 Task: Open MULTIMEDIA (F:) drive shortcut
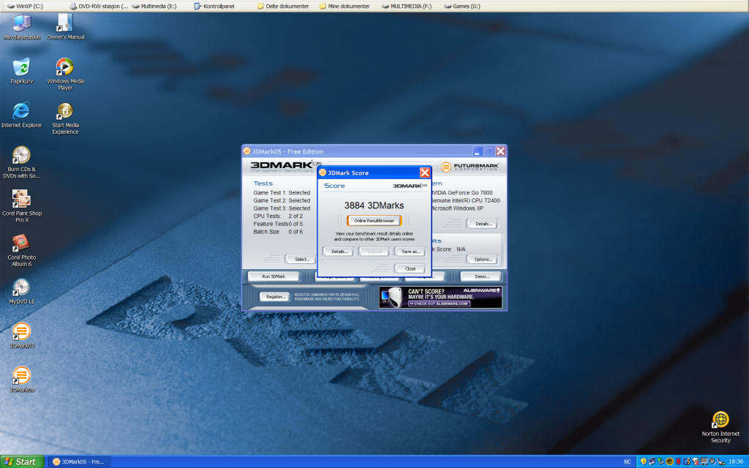tap(407, 6)
